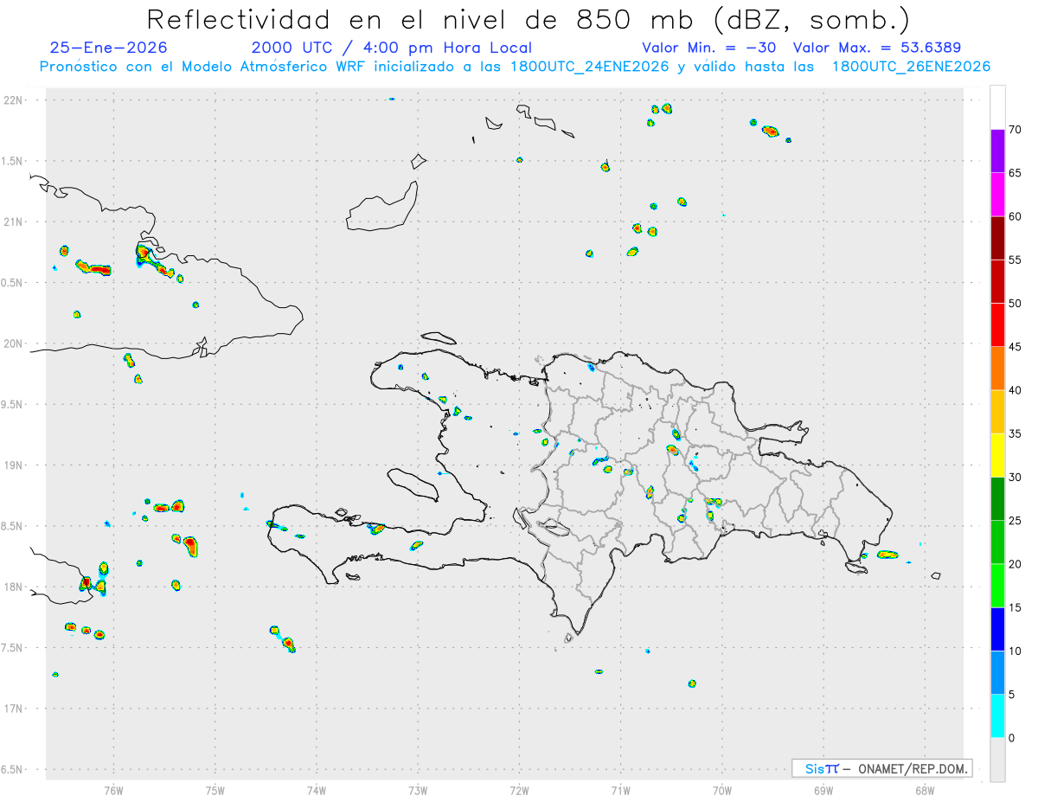Click the '68W' longitude label
Screen dimensions: 1038x802
tap(925, 791)
